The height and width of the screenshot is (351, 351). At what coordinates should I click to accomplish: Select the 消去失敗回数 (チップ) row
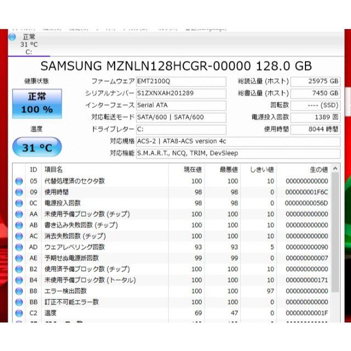172,236
